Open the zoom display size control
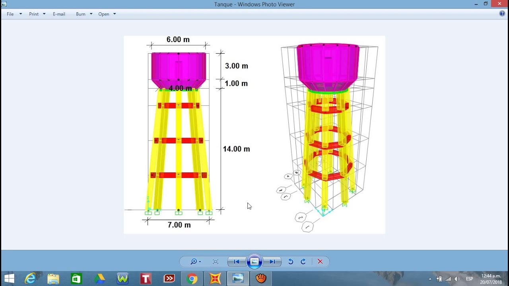The height and width of the screenshot is (286, 509). [195, 261]
